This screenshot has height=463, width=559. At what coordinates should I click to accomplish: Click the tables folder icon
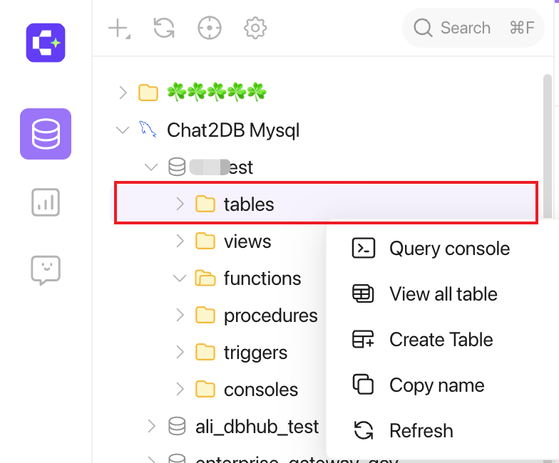click(205, 204)
